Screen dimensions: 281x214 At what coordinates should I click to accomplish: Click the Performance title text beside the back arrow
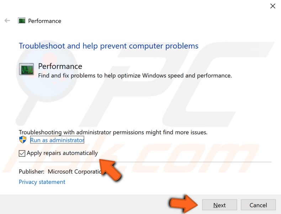coord(44,21)
